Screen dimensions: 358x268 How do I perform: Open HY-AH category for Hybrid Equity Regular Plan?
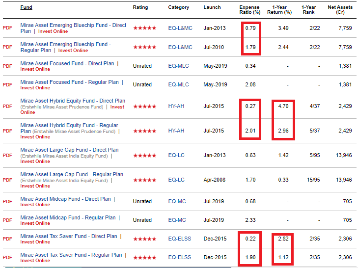(176, 131)
